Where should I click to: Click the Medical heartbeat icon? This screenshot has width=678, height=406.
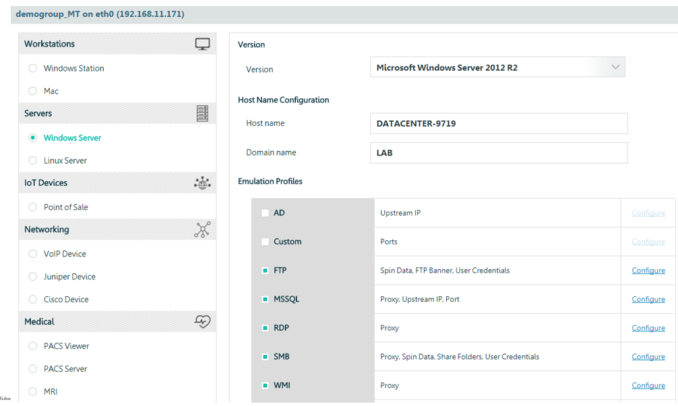tap(202, 322)
